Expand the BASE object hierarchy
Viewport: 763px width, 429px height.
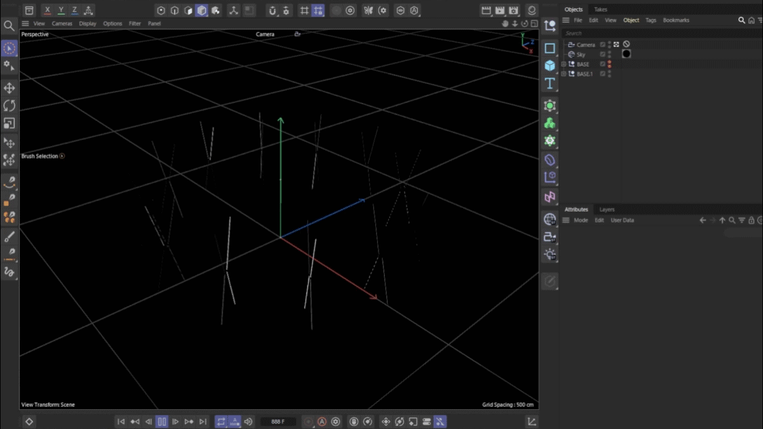coord(563,64)
